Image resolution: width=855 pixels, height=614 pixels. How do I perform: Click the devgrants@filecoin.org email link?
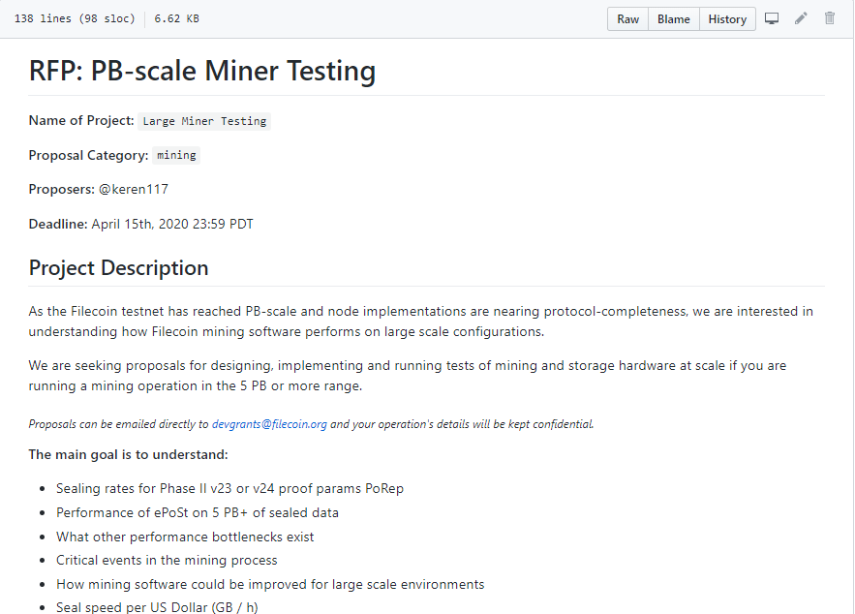pyautogui.click(x=269, y=424)
